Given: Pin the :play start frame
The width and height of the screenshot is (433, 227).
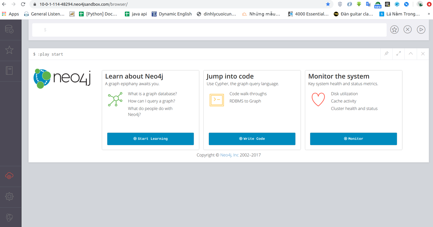Looking at the screenshot, I should coord(387,54).
